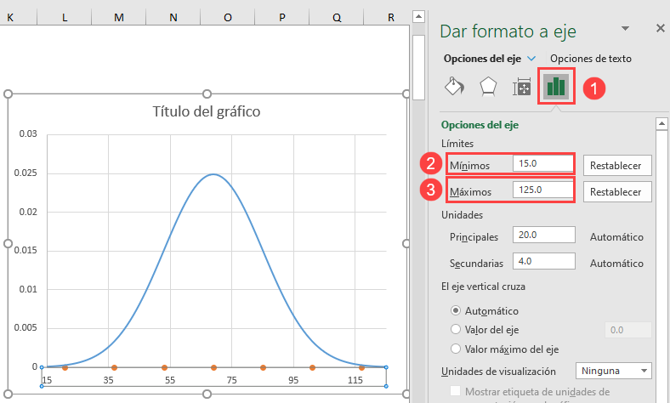The height and width of the screenshot is (403, 670).
Task: Select column O header
Action: [x=227, y=18]
